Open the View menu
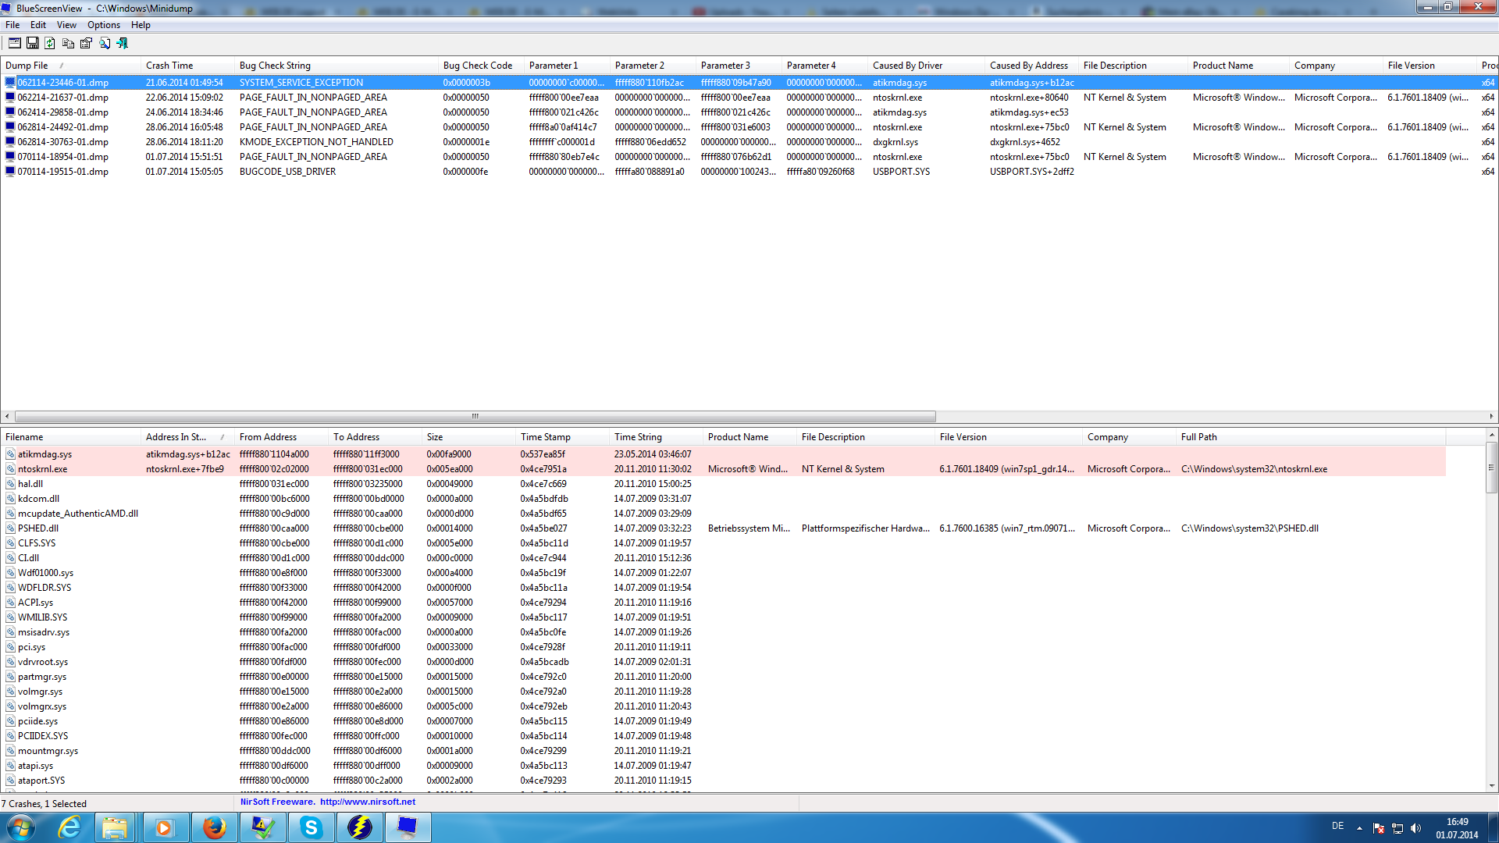 [66, 25]
